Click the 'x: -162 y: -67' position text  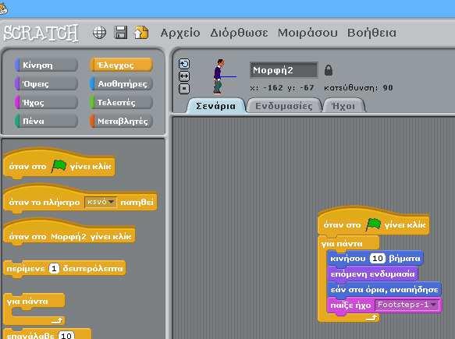[x=282, y=87]
